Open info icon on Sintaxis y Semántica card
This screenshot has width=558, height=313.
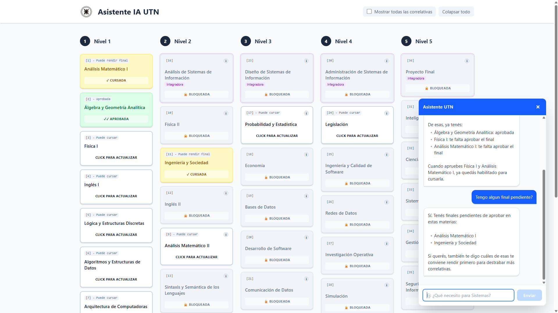coord(226,276)
